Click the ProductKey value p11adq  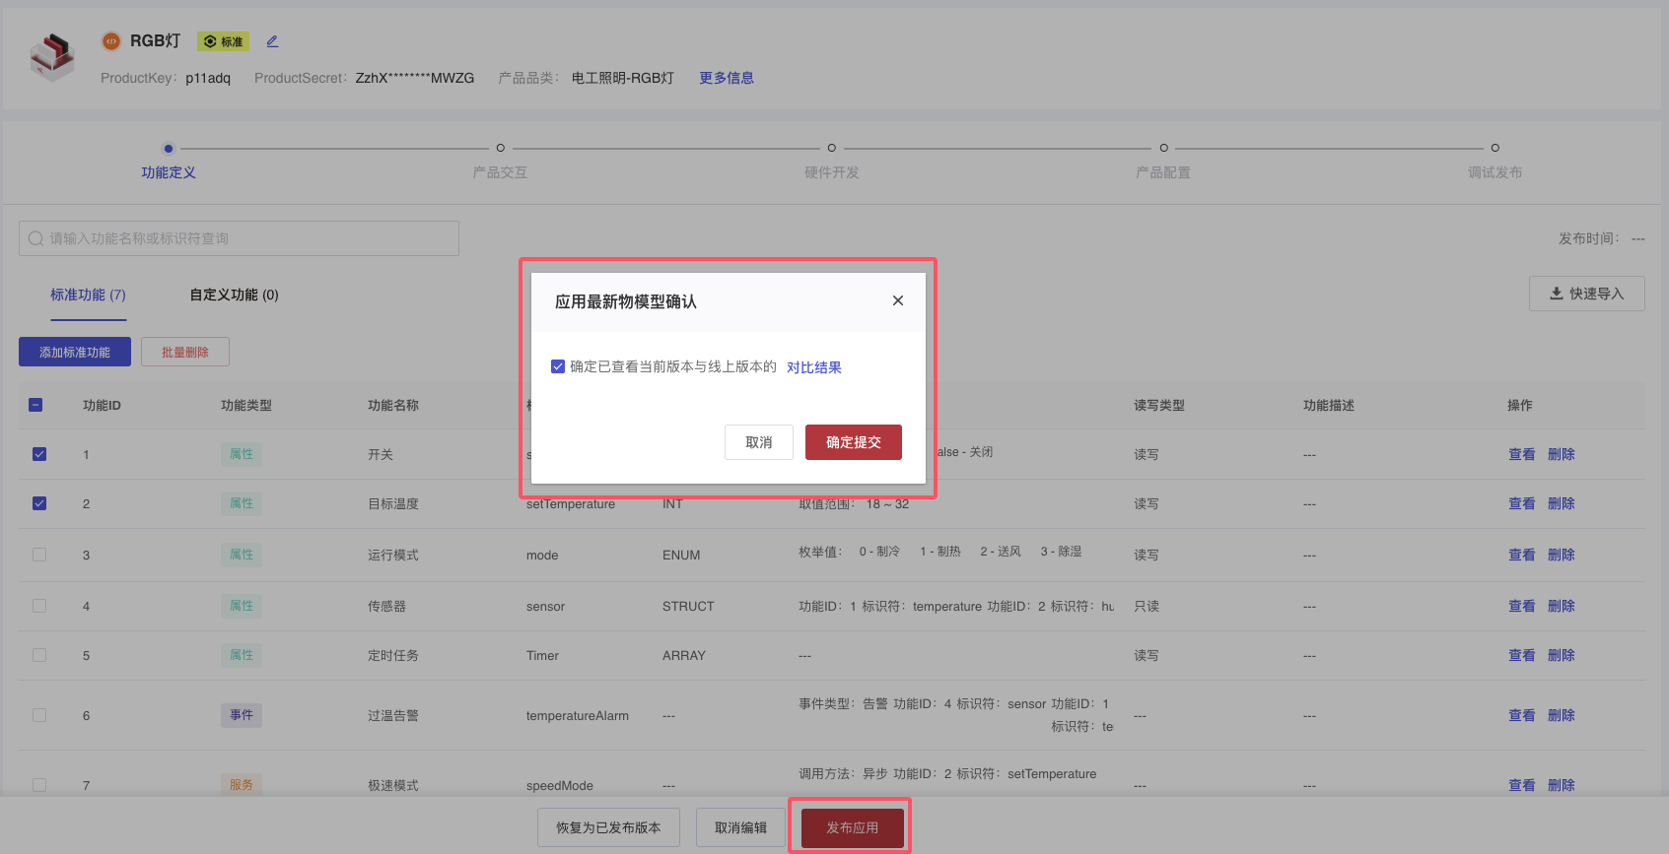pos(208,78)
